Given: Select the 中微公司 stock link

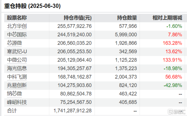Looking at the screenshot, I should click(x=17, y=60).
